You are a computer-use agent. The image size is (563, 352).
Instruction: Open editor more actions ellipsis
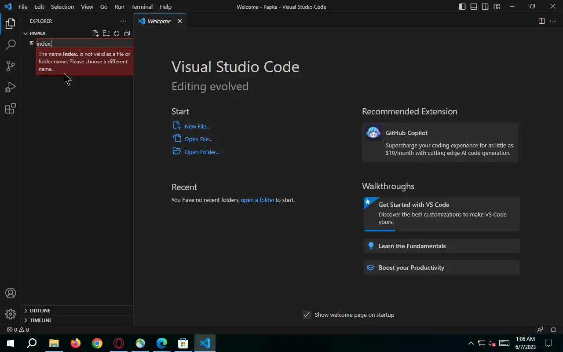click(x=553, y=21)
